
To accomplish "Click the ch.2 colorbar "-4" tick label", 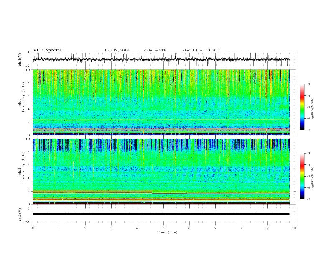I will pyautogui.click(x=308, y=165).
